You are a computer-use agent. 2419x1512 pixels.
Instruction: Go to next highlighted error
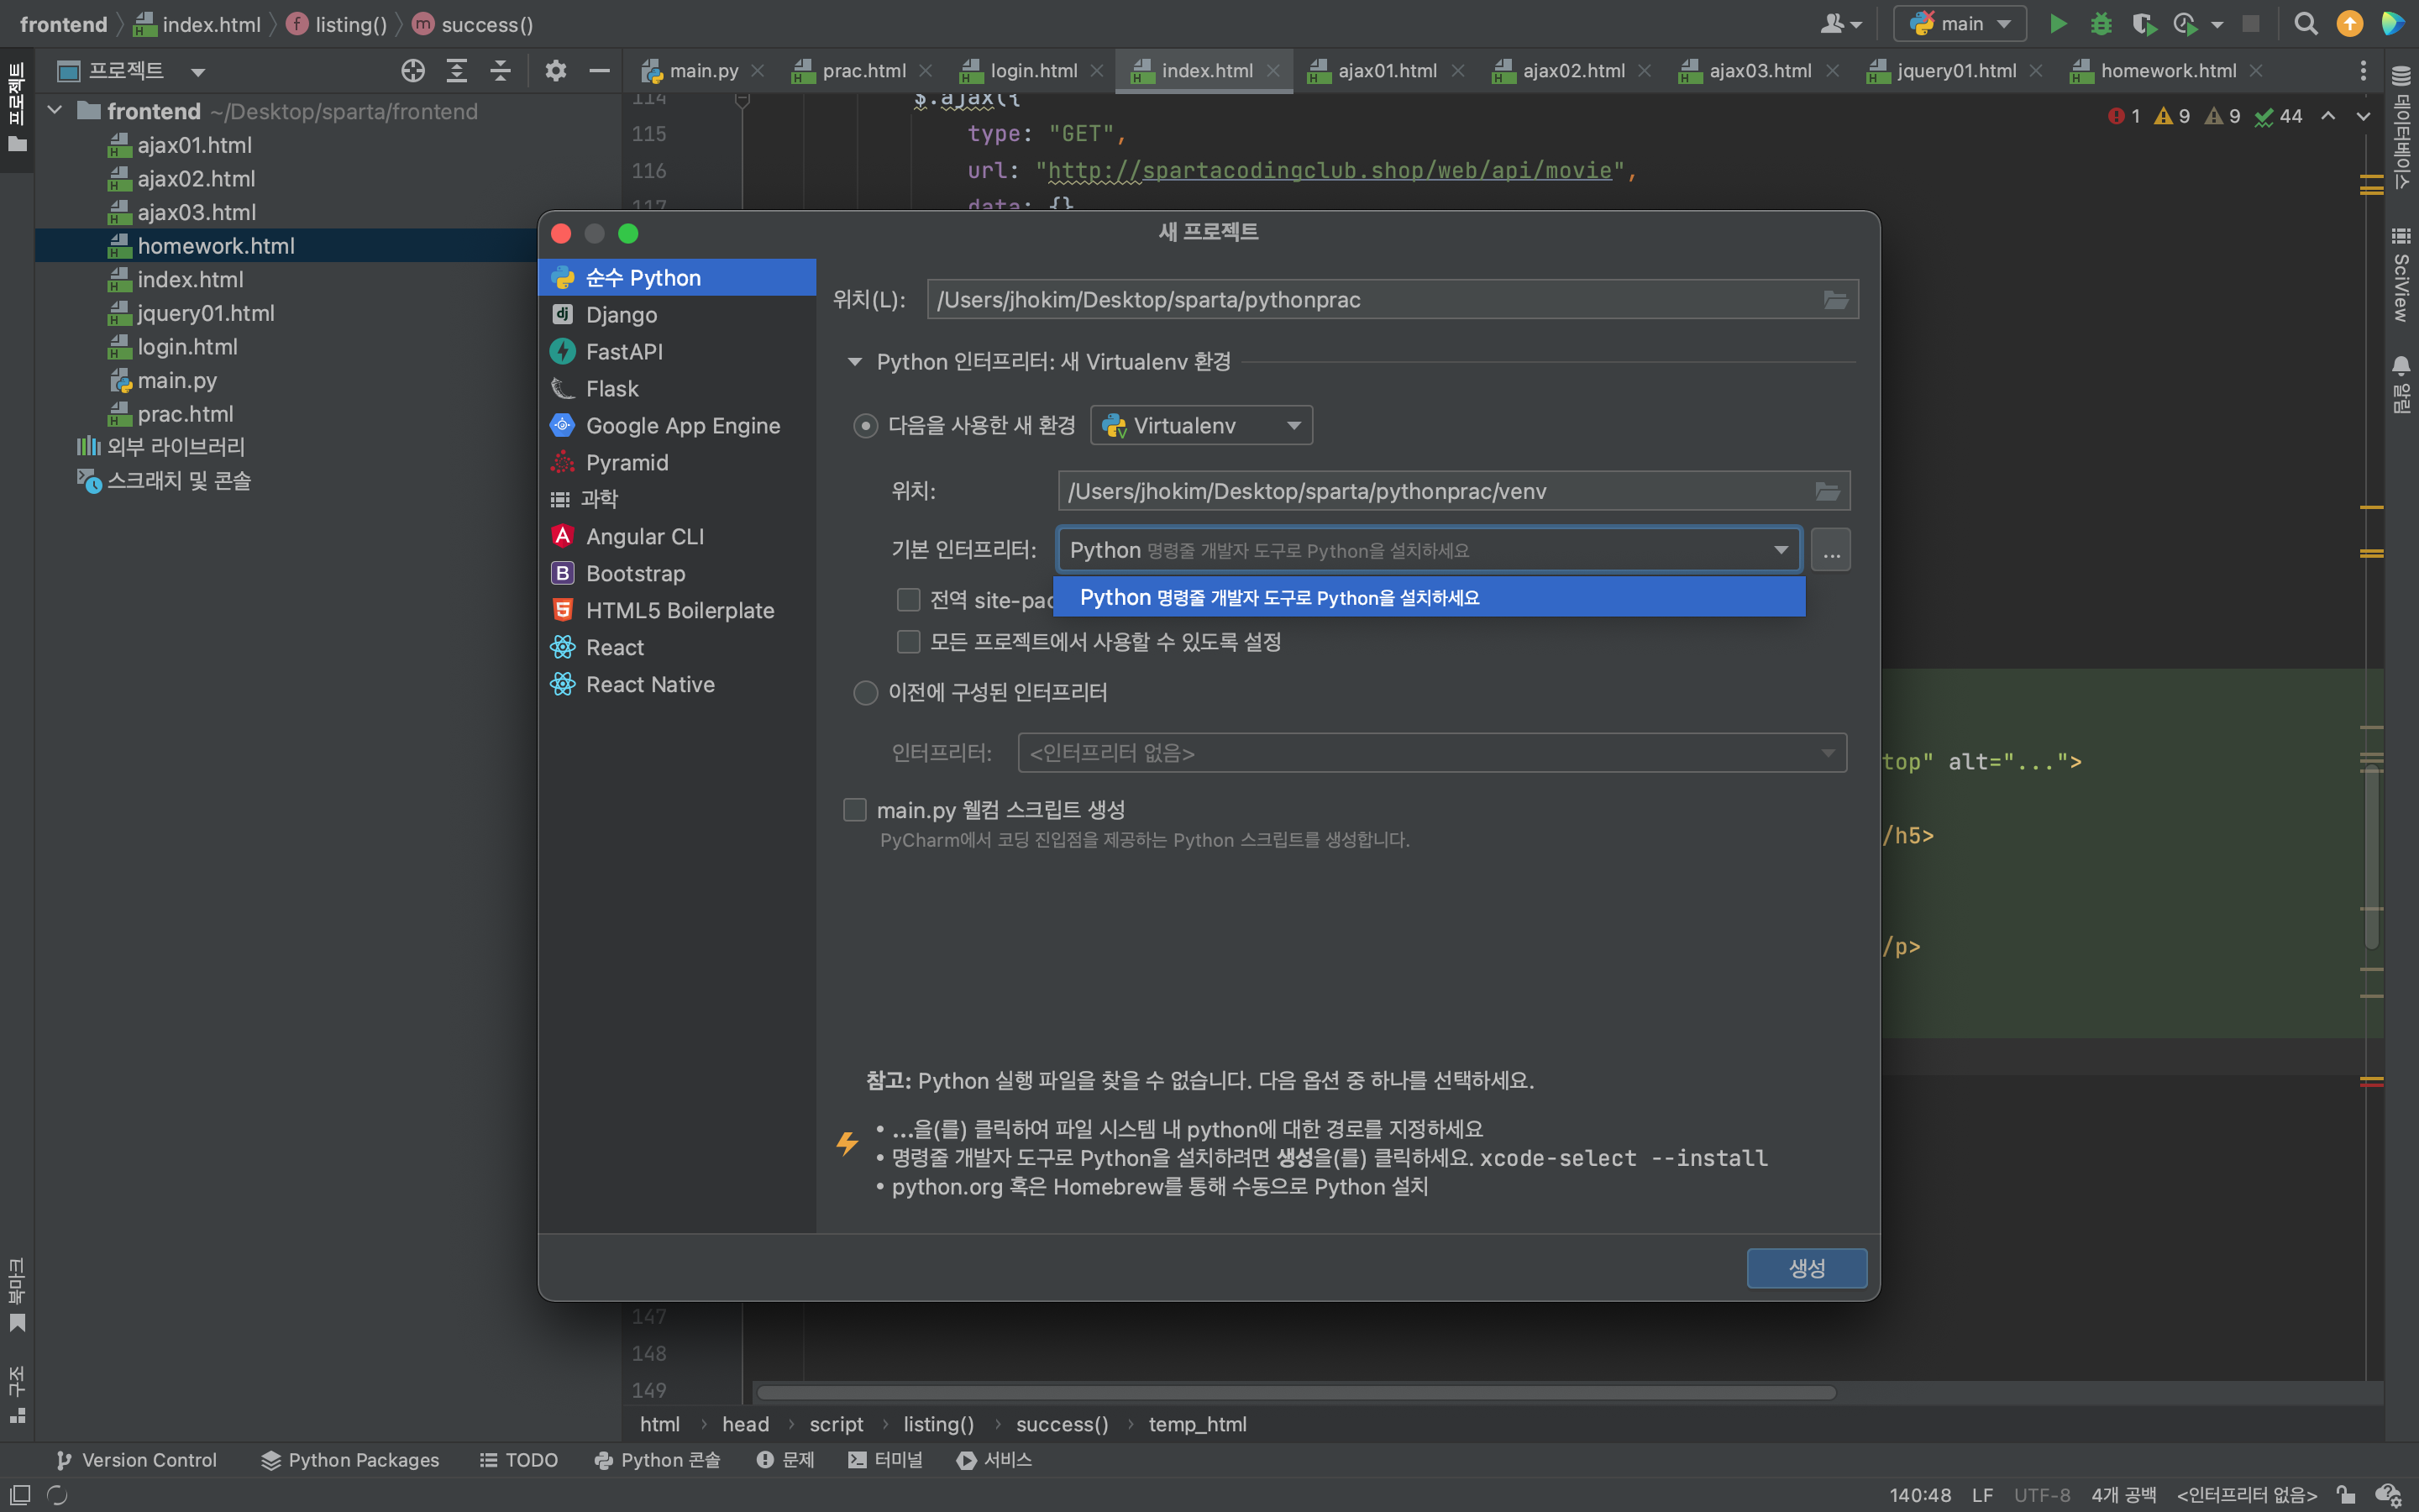click(x=2363, y=116)
